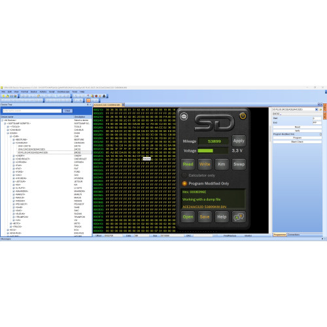
Task: Open the language chat bubbles icon
Action: pyautogui.click(x=239, y=217)
